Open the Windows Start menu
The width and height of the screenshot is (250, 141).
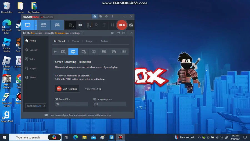tap(4, 137)
